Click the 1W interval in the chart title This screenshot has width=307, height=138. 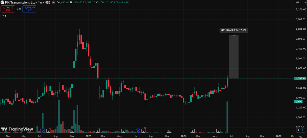(40, 2)
